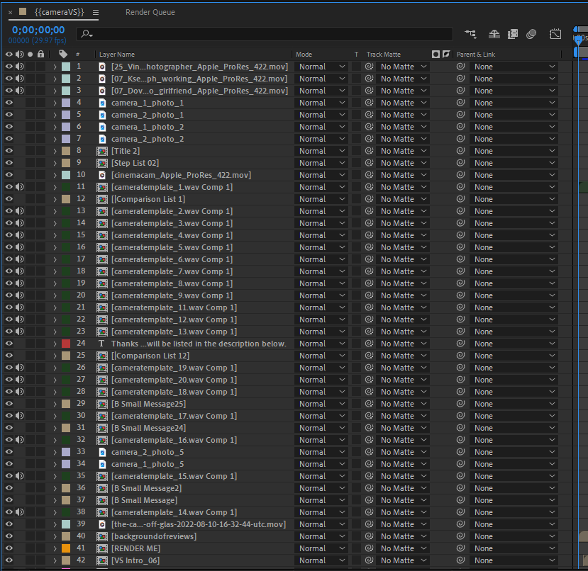Click comp icon of Comparison List 1 layer
The height and width of the screenshot is (571, 588).
pyautogui.click(x=102, y=199)
